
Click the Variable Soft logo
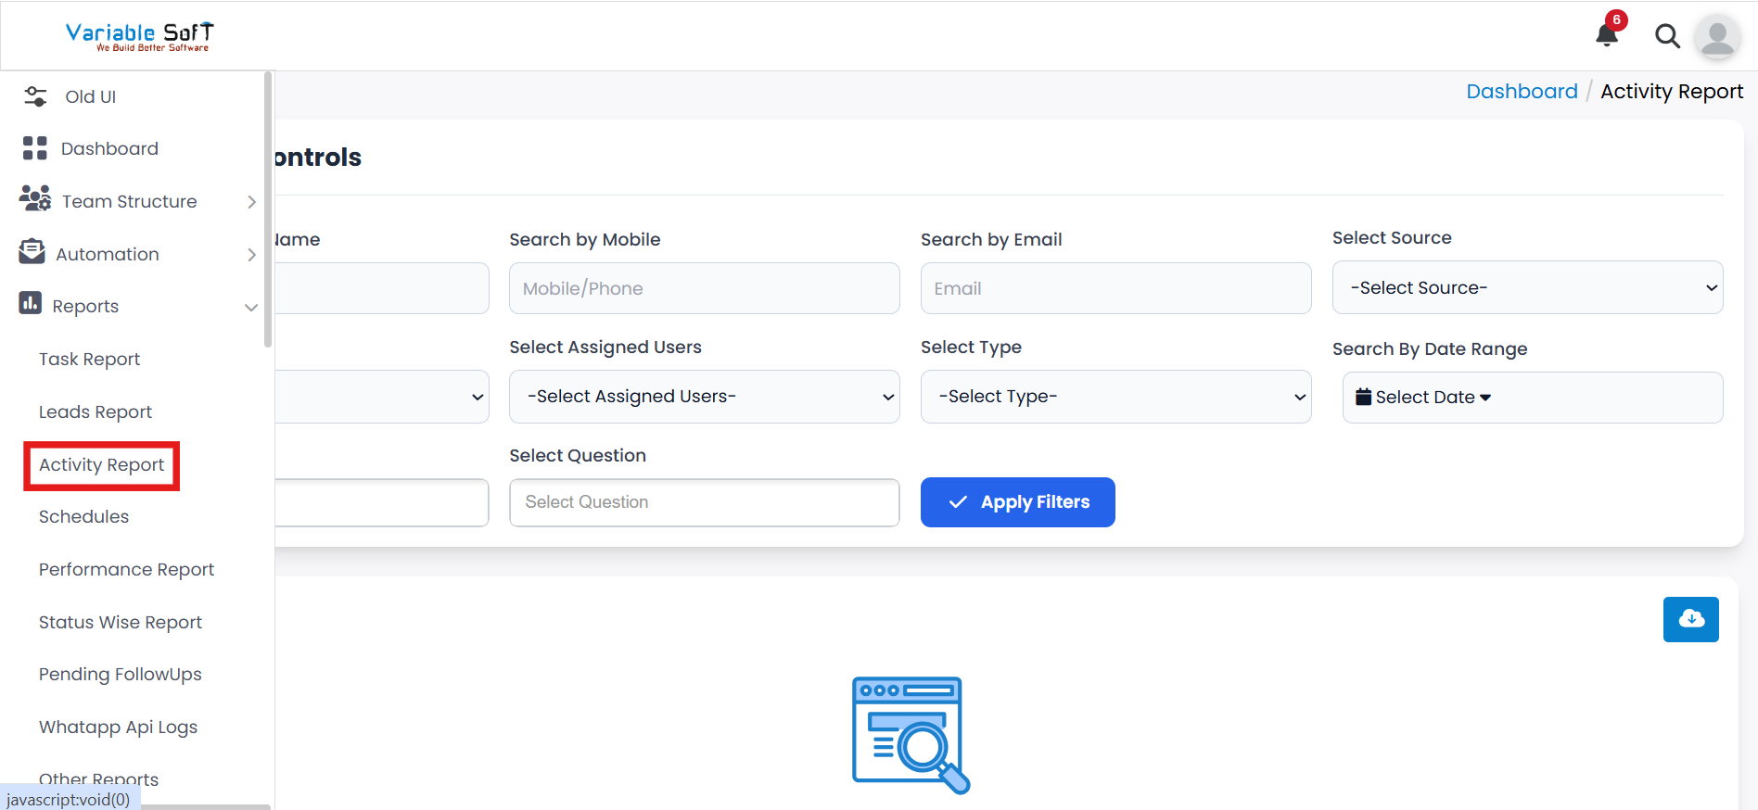139,36
